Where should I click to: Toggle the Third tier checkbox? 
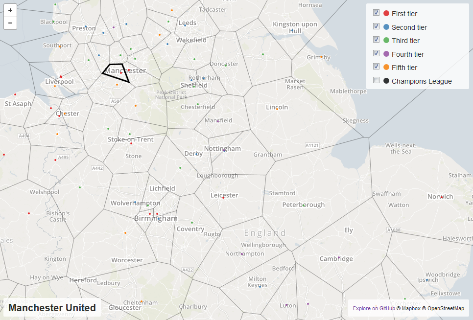(376, 40)
